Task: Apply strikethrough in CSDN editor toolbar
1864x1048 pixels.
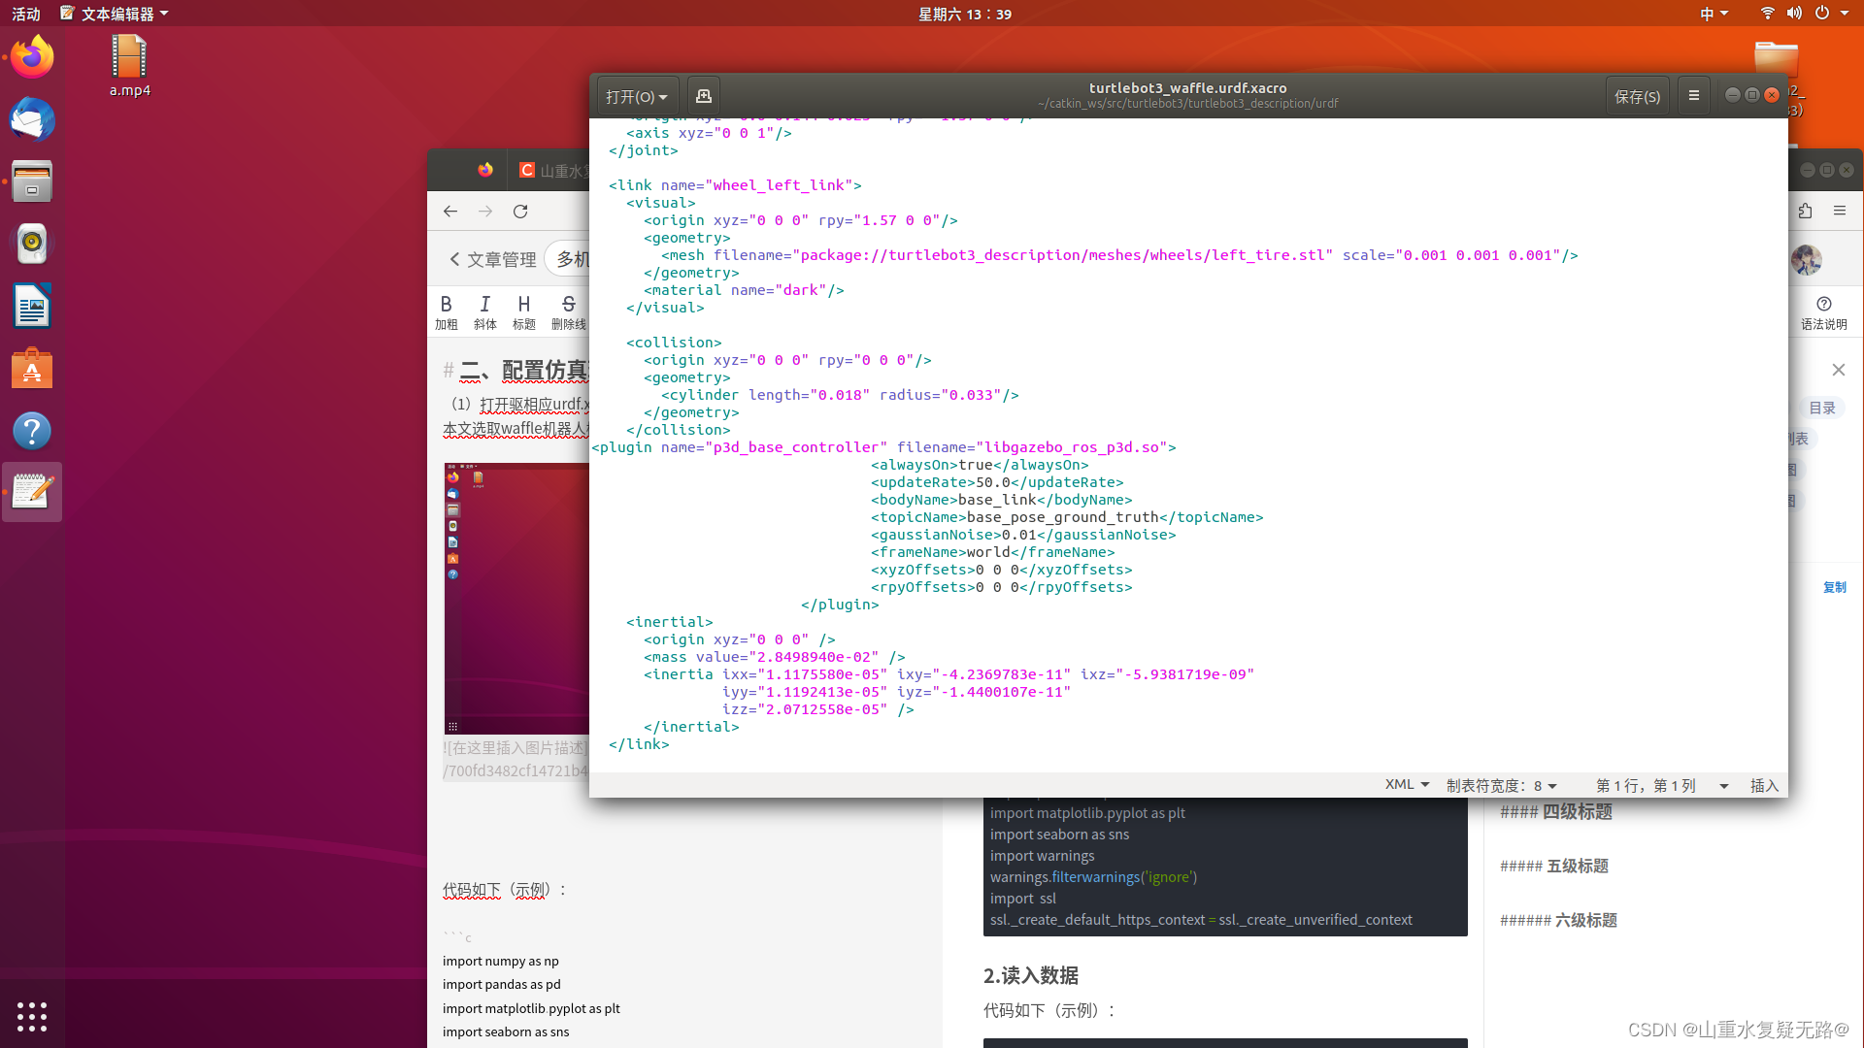Action: tap(569, 312)
